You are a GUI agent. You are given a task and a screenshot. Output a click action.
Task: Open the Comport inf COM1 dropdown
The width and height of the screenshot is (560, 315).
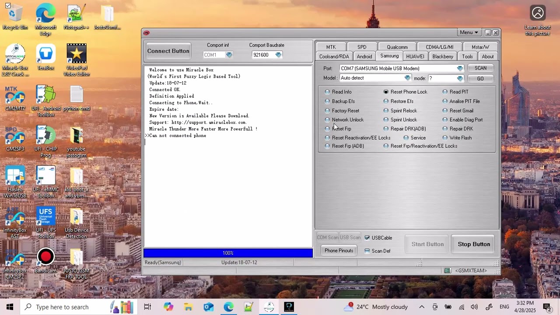click(229, 55)
